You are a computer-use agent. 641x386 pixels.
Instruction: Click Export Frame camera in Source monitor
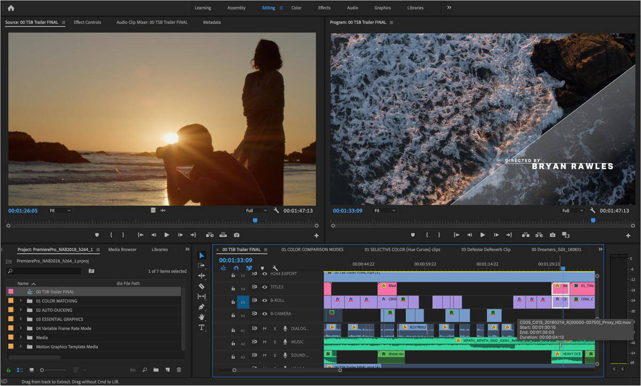click(x=237, y=235)
